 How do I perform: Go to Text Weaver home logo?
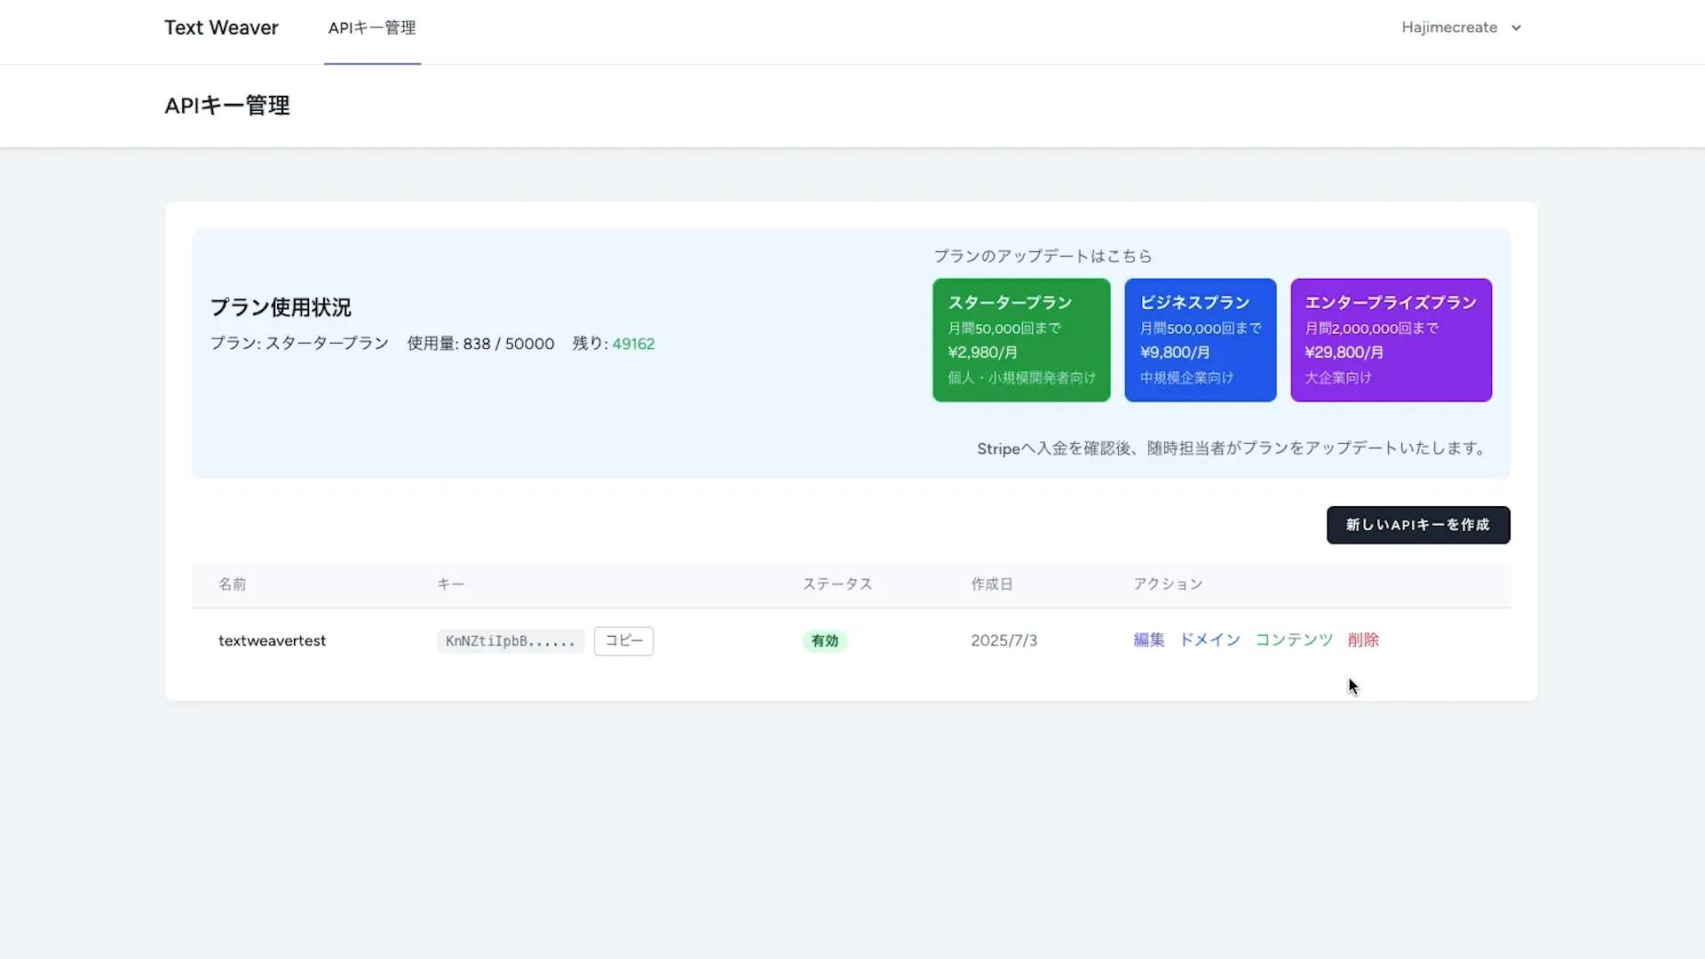coord(221,28)
